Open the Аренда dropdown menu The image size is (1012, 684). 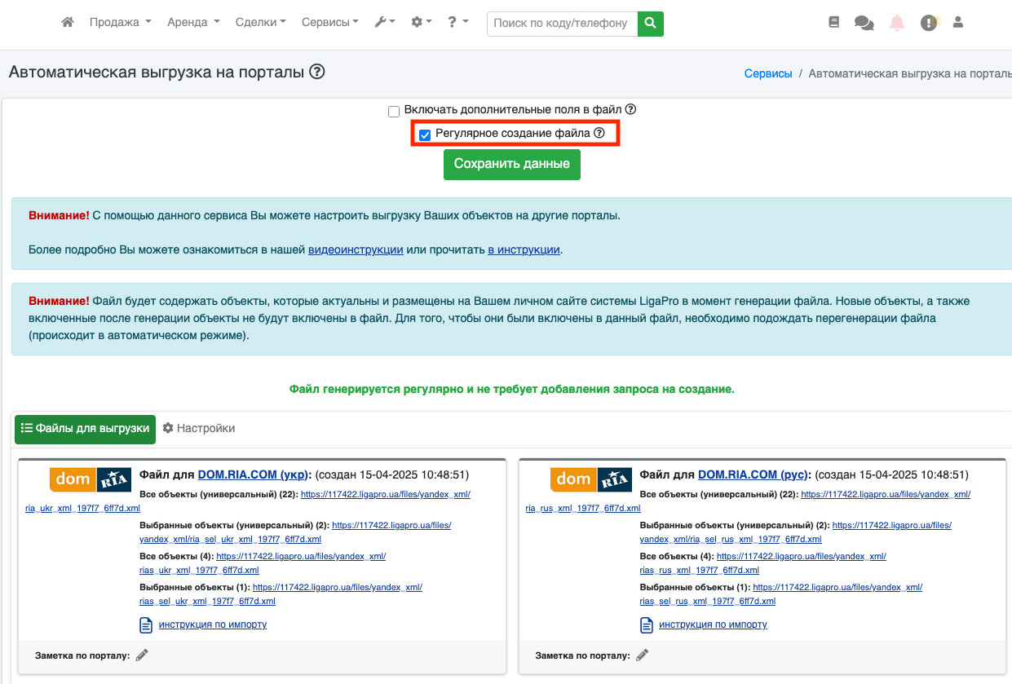pos(193,23)
